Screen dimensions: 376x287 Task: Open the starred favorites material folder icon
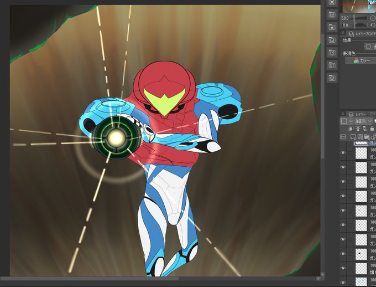tap(332, 27)
